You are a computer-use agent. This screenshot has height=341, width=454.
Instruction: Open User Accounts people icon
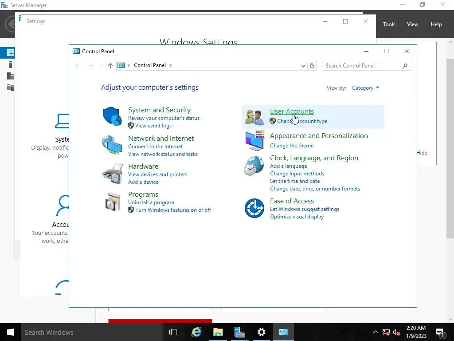click(x=254, y=117)
